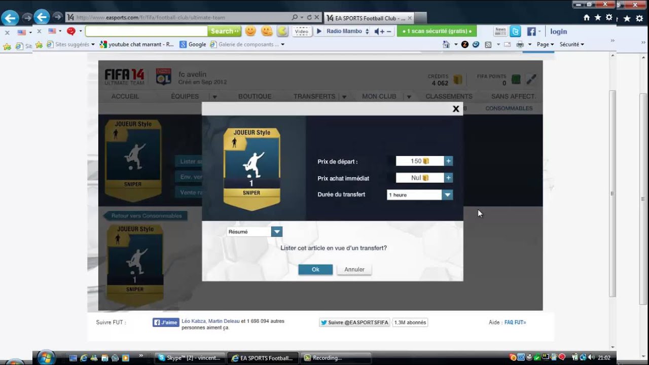
Task: Click the page vertical scrollbar
Action: tap(612, 193)
